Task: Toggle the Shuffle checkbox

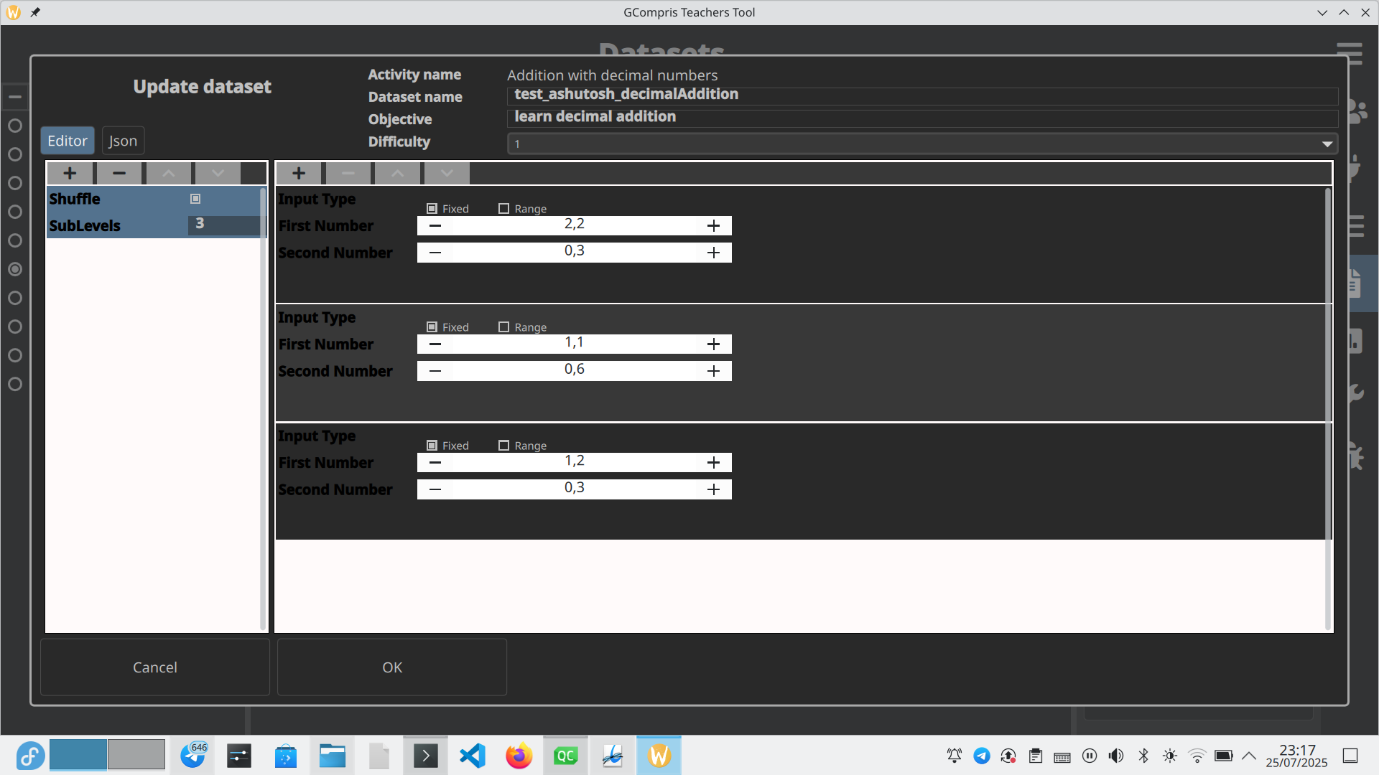Action: pyautogui.click(x=195, y=199)
